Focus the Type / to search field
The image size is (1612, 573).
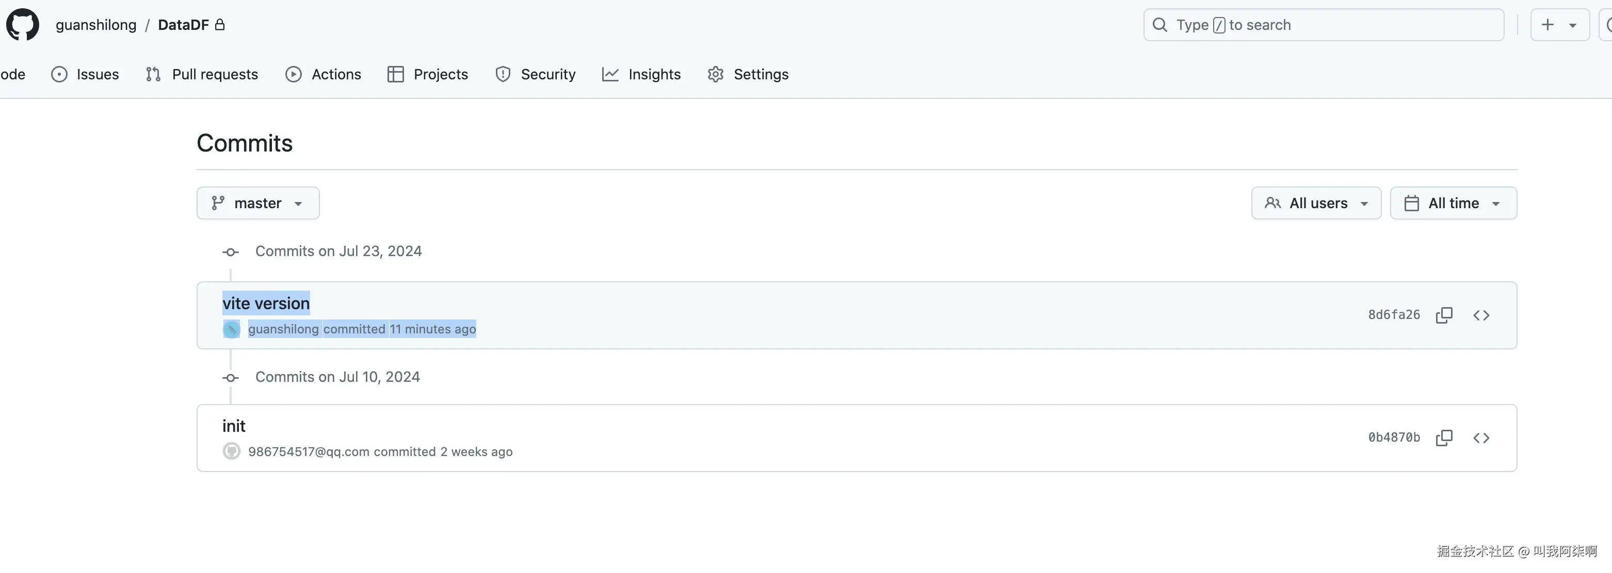(x=1324, y=25)
